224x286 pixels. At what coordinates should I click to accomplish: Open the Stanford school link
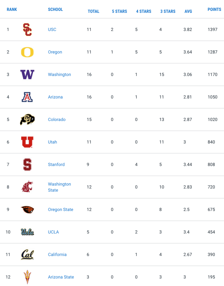[x=56, y=164]
